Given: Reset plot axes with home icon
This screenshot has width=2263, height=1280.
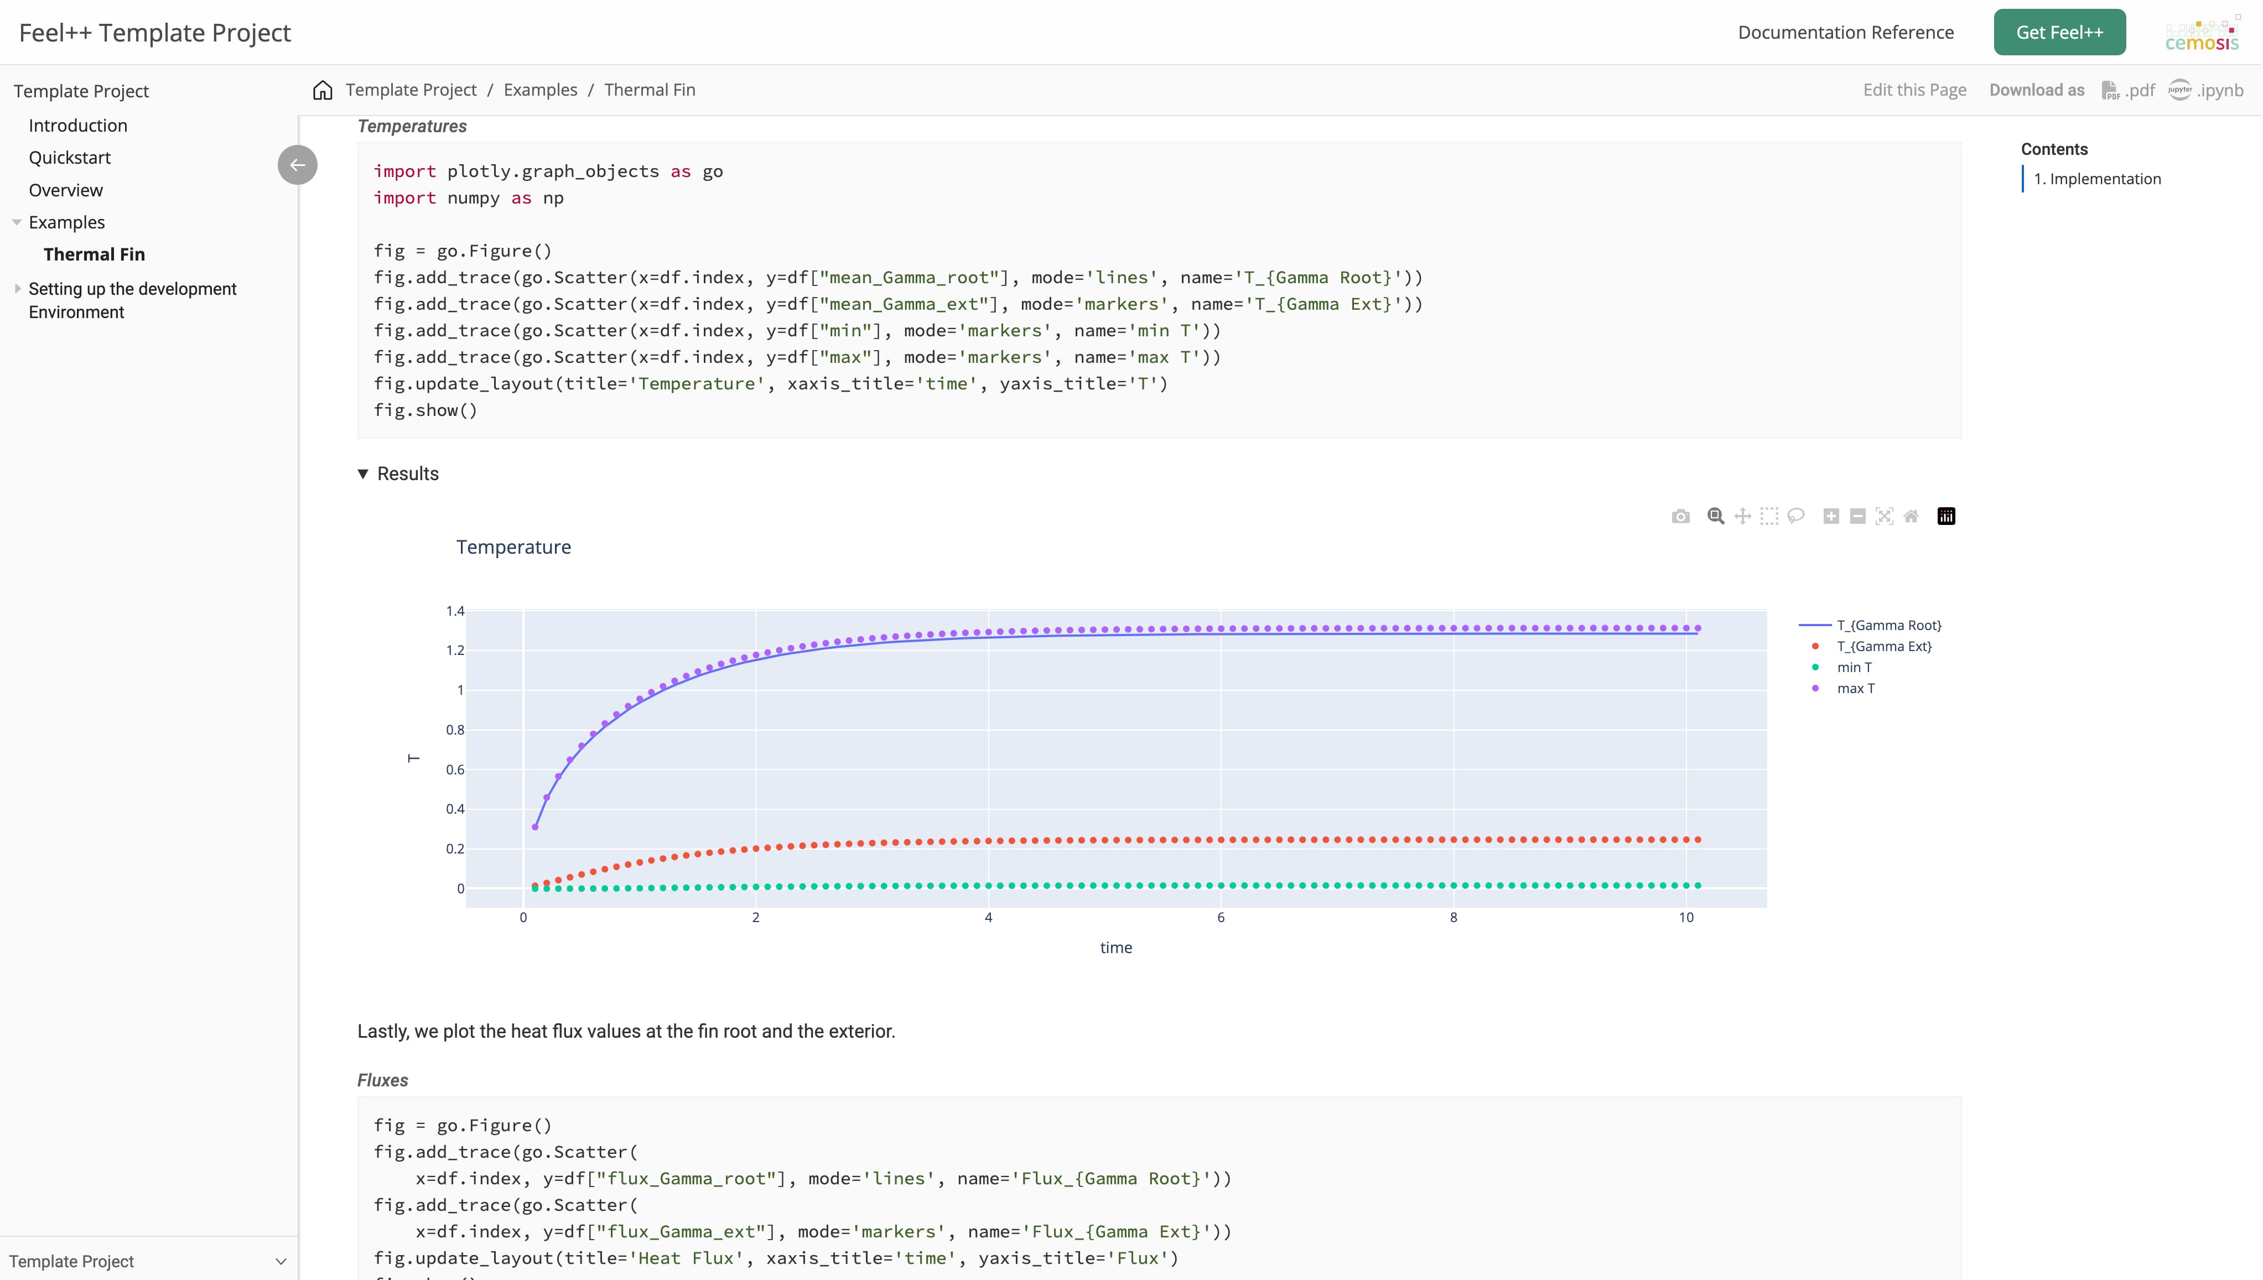Looking at the screenshot, I should pyautogui.click(x=1911, y=516).
